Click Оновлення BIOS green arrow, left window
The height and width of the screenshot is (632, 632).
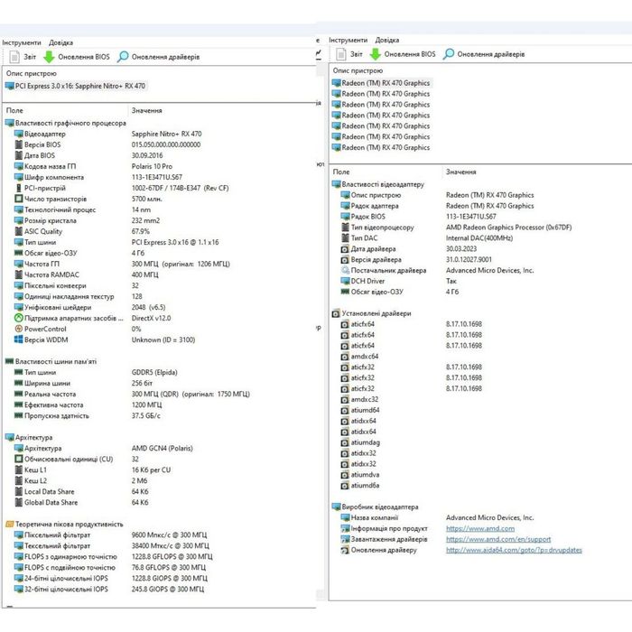pos(49,57)
